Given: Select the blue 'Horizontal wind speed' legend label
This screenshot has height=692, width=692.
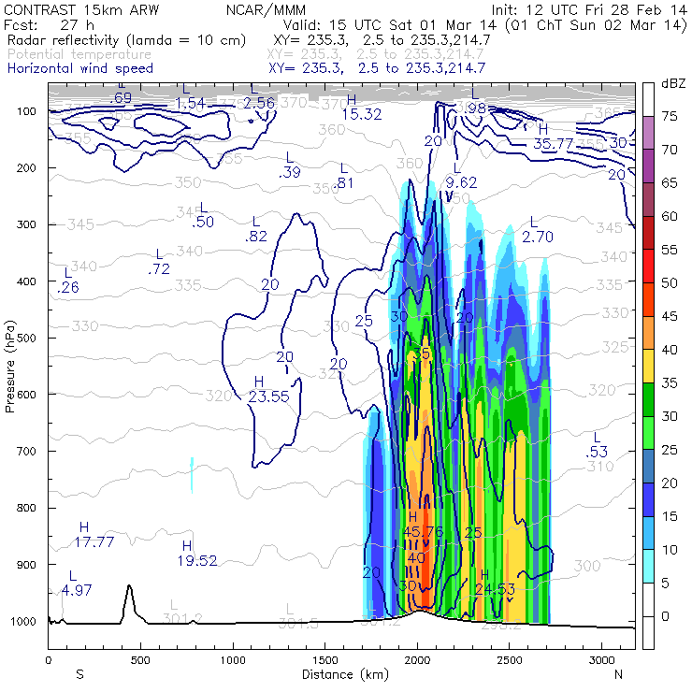Looking at the screenshot, I should pyautogui.click(x=80, y=68).
